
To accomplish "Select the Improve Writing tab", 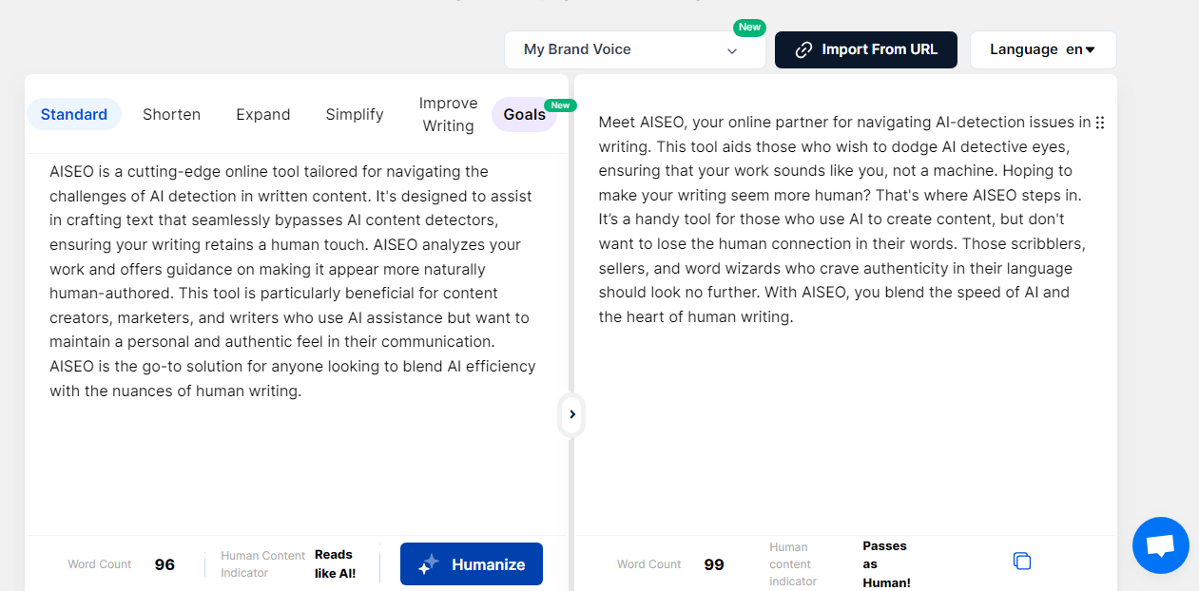I will (x=448, y=114).
